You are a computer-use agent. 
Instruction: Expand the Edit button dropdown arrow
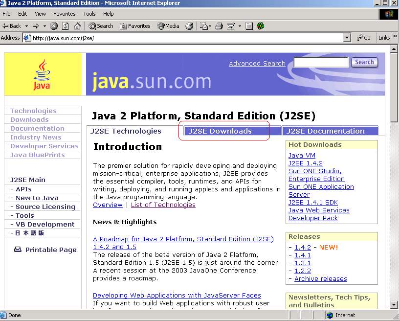coord(240,26)
